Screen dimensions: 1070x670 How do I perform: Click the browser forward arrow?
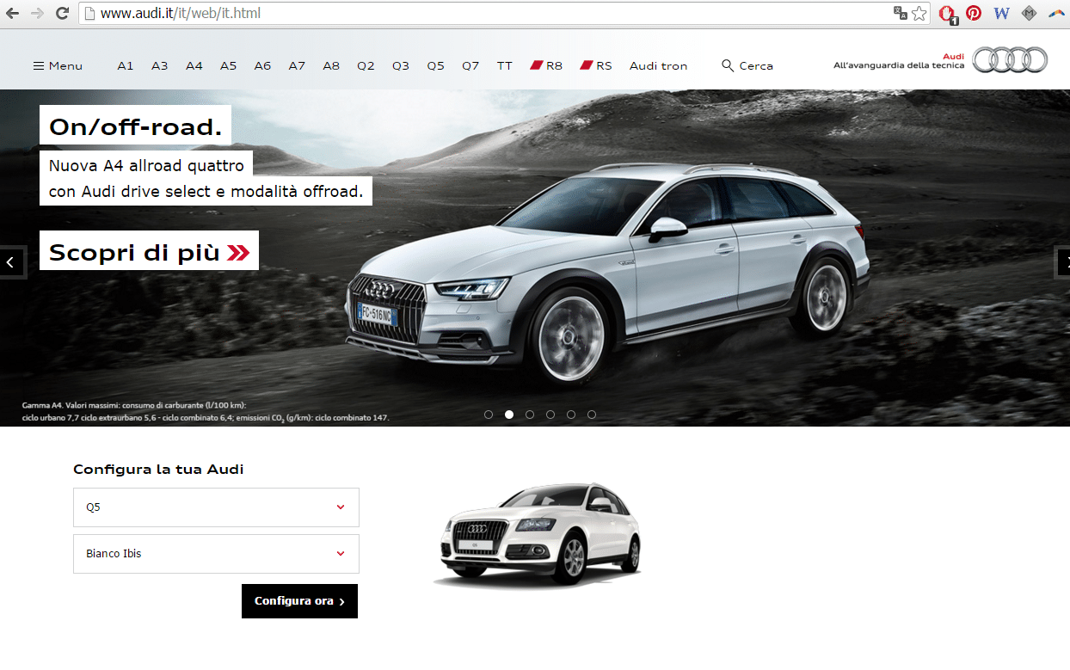(x=37, y=13)
